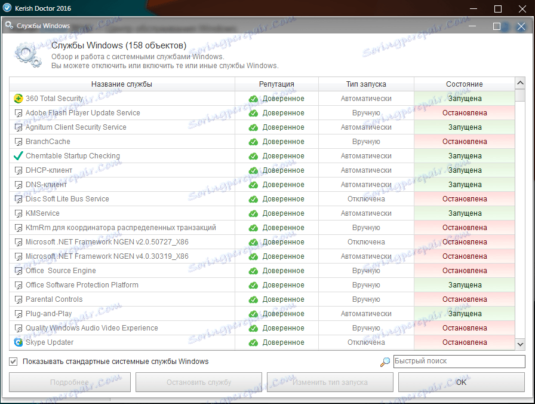This screenshot has height=404, width=535.
Task: Click Запущена state of Office Software Protection Platform
Action: click(465, 285)
